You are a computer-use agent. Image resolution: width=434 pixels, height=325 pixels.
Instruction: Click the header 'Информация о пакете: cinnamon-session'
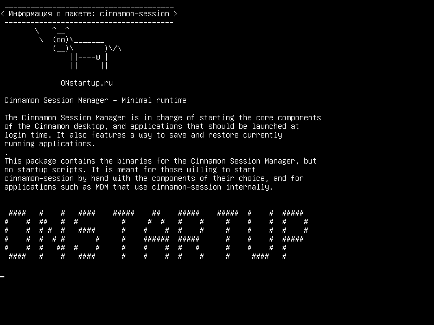click(89, 14)
